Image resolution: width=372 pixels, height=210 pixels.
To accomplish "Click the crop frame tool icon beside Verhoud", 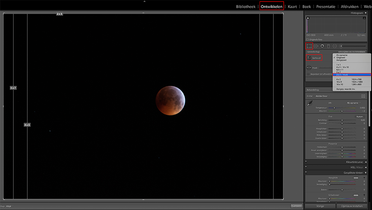I will (x=309, y=58).
